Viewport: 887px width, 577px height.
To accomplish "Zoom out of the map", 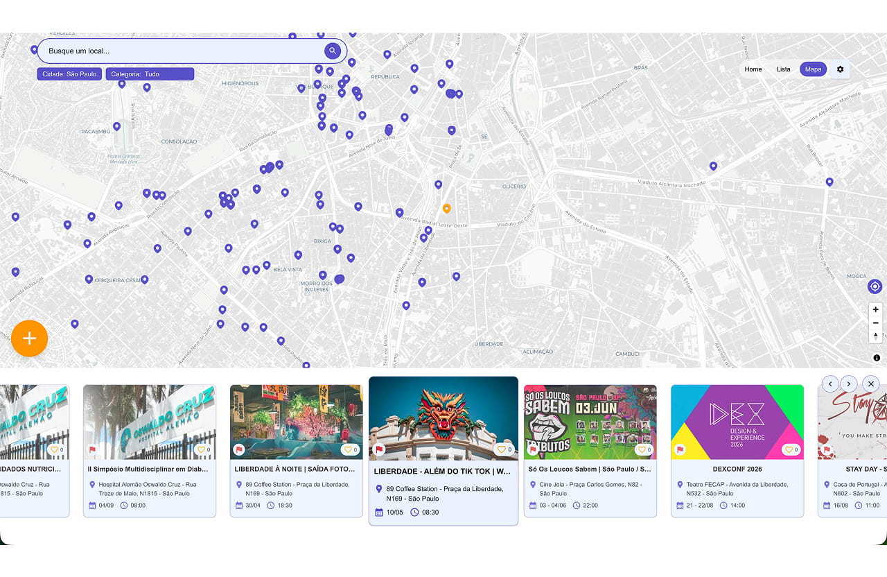I will point(876,322).
